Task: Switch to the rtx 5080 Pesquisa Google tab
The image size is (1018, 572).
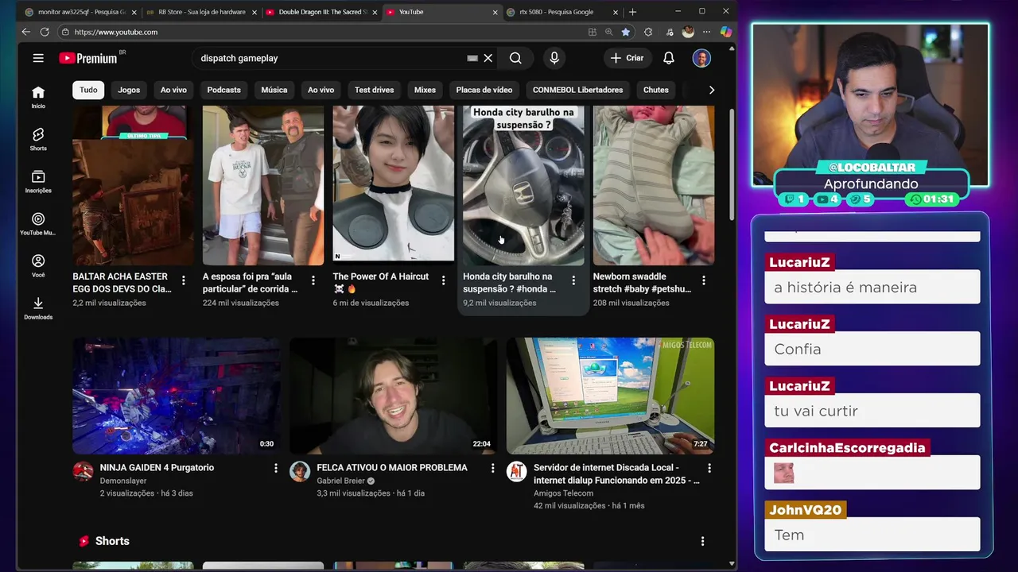Action: tap(561, 12)
